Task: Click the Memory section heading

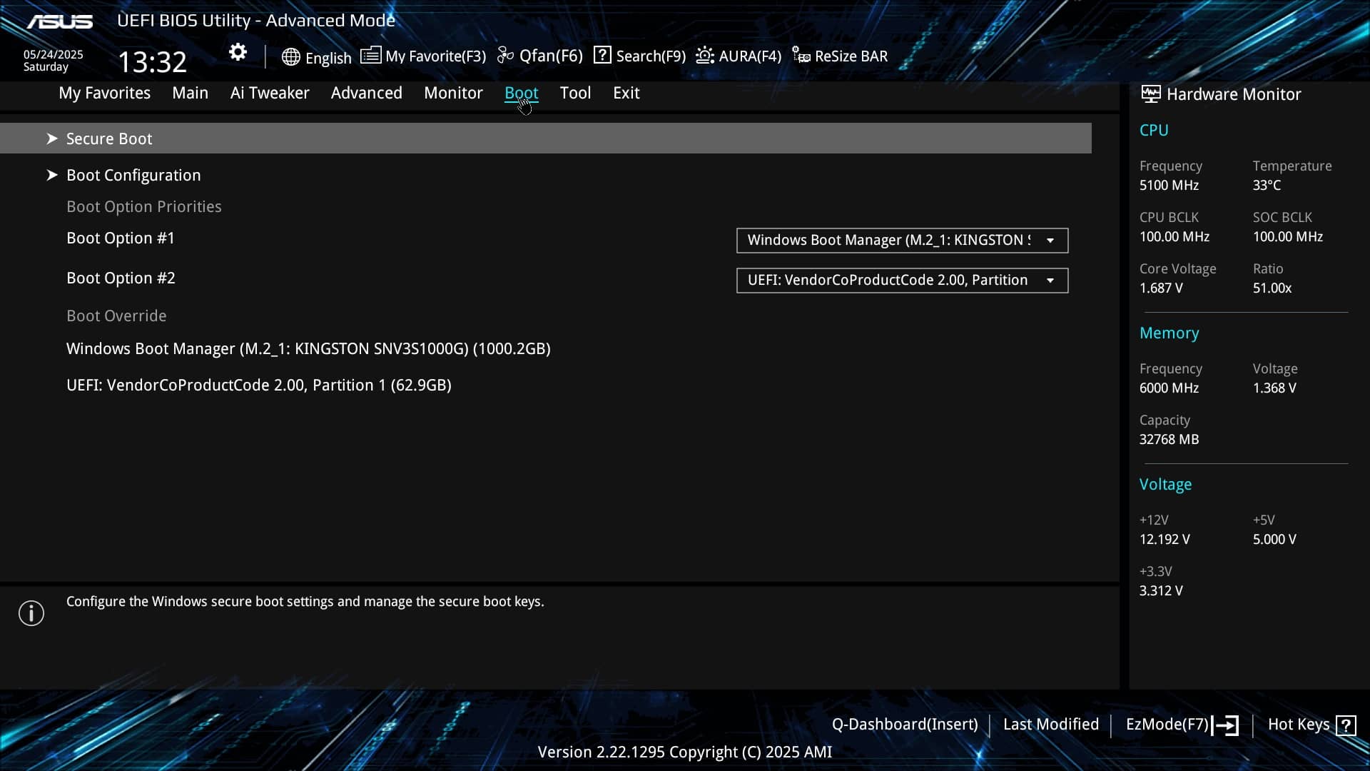Action: coord(1169,333)
